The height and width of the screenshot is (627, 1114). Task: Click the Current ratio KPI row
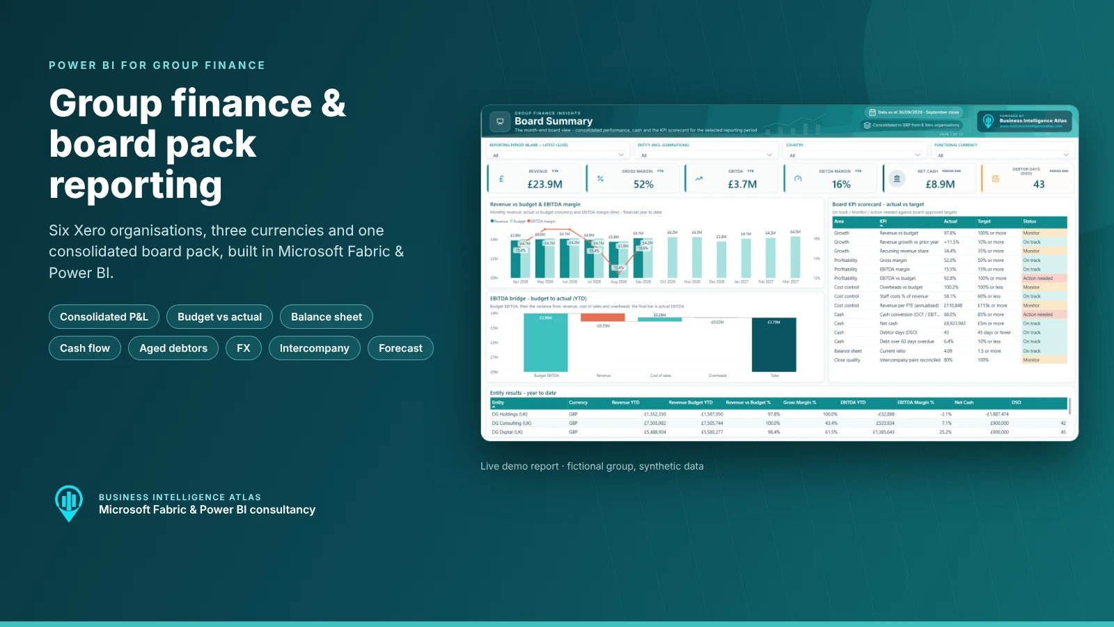point(950,351)
